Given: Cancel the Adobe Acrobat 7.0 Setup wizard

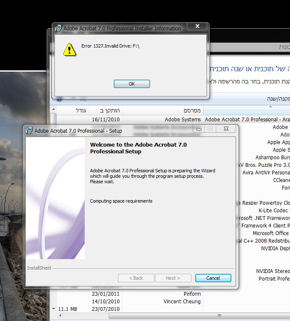Looking at the screenshot, I should point(213,278).
